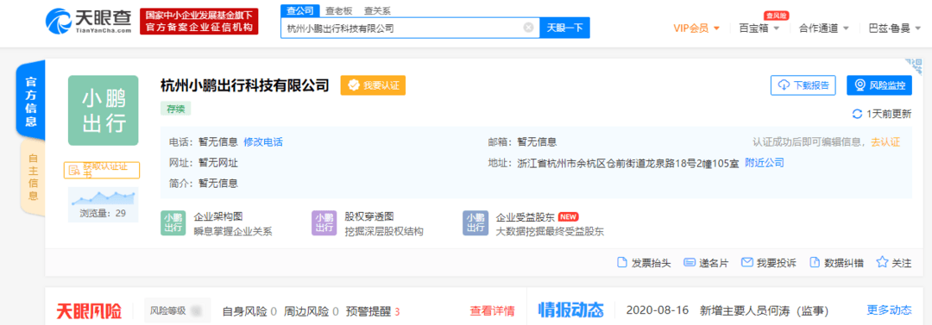
Task: Click the 天眼一下 search button
Action: tap(564, 28)
